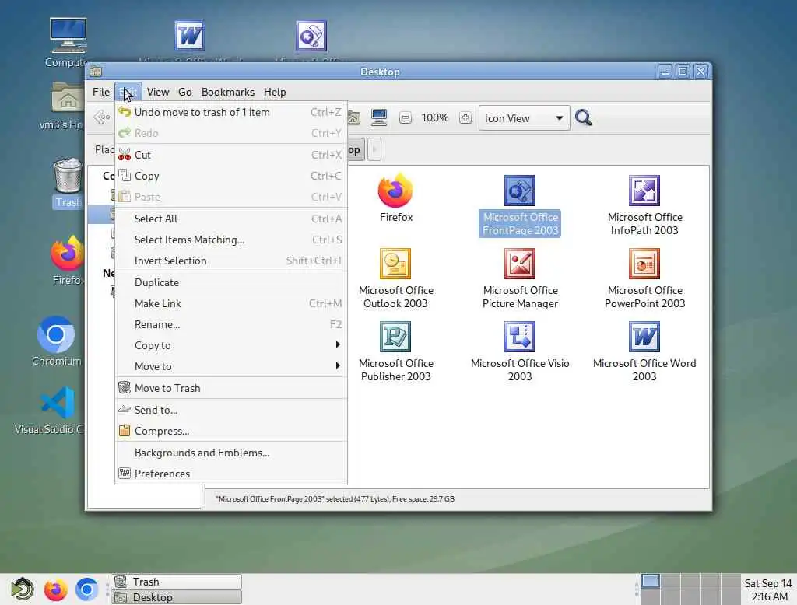Screen dimensions: 797x605
Task: Open the Help menu
Action: [x=275, y=92]
